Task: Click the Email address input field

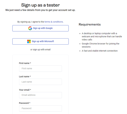Action: tap(40, 95)
